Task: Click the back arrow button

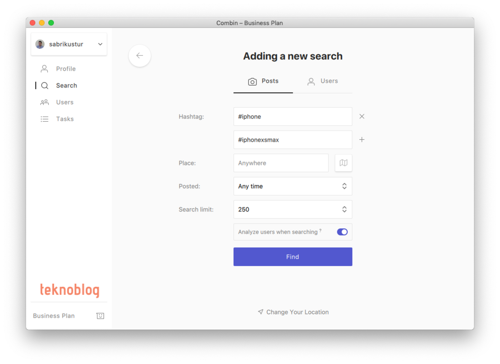Action: point(140,56)
